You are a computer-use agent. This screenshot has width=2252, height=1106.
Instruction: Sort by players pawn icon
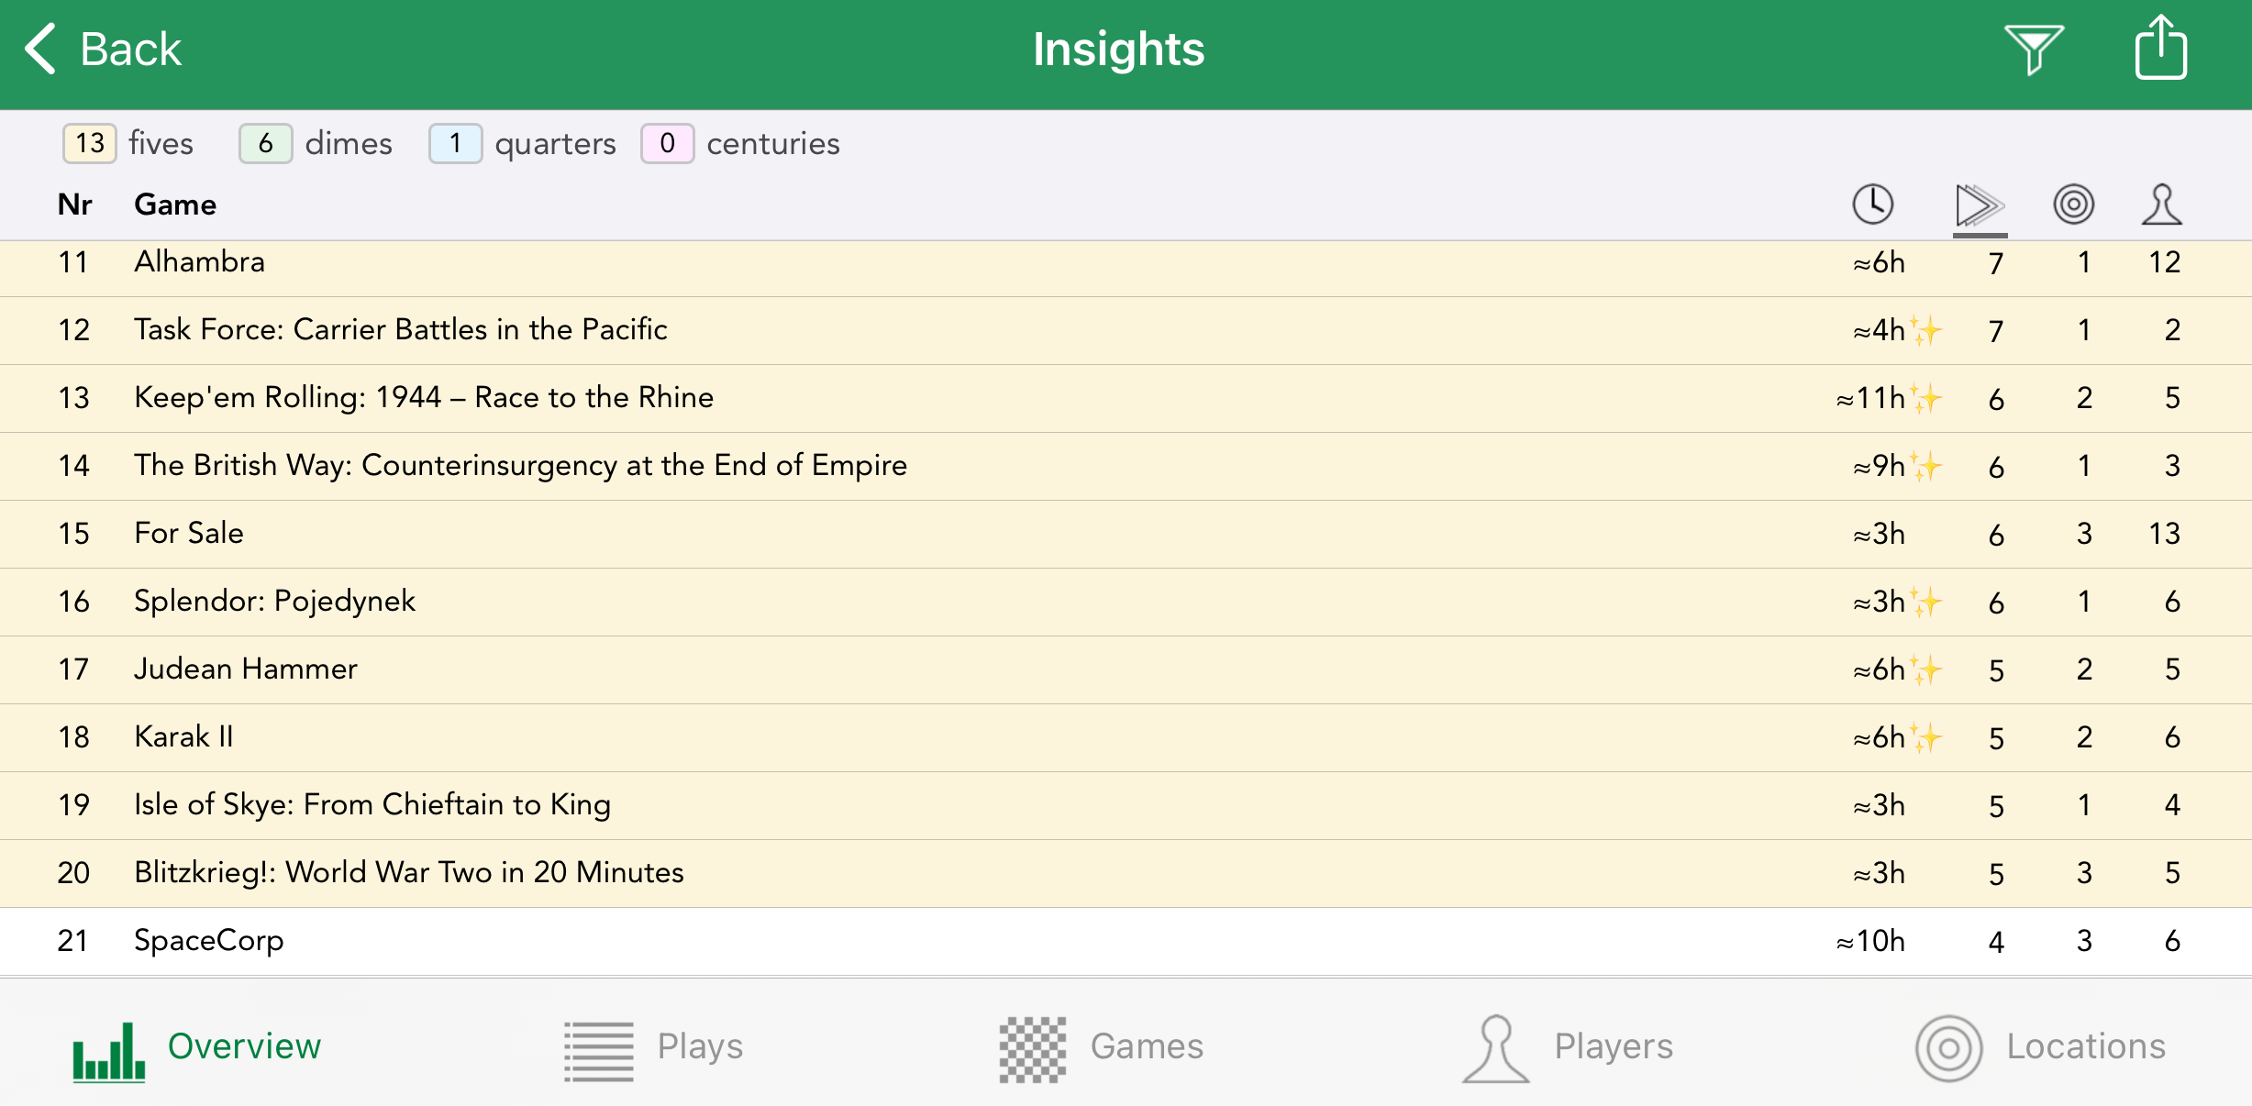[x=2161, y=204]
